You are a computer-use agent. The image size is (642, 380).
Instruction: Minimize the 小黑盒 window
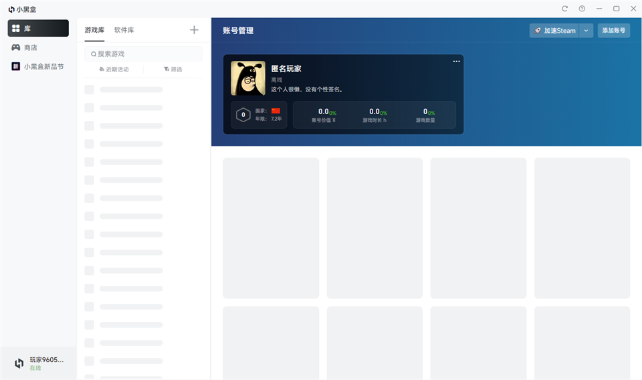[x=599, y=9]
